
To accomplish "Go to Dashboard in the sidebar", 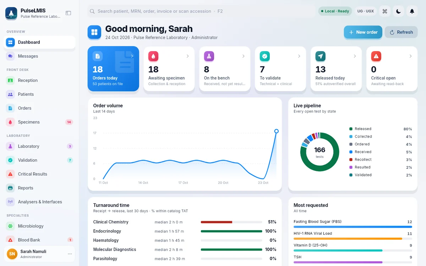I will tap(39, 42).
